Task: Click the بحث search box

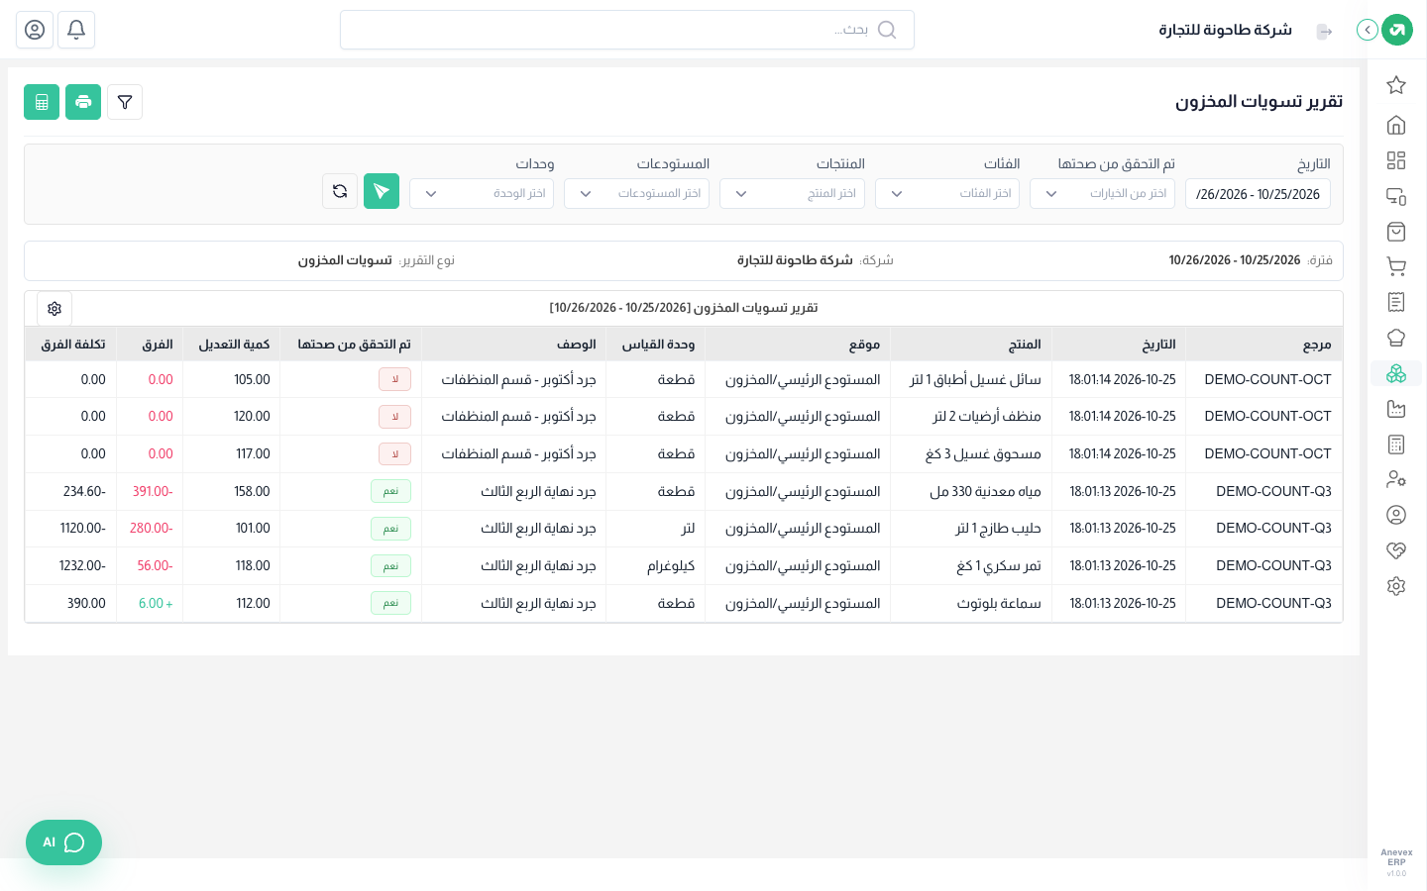Action: point(627,30)
